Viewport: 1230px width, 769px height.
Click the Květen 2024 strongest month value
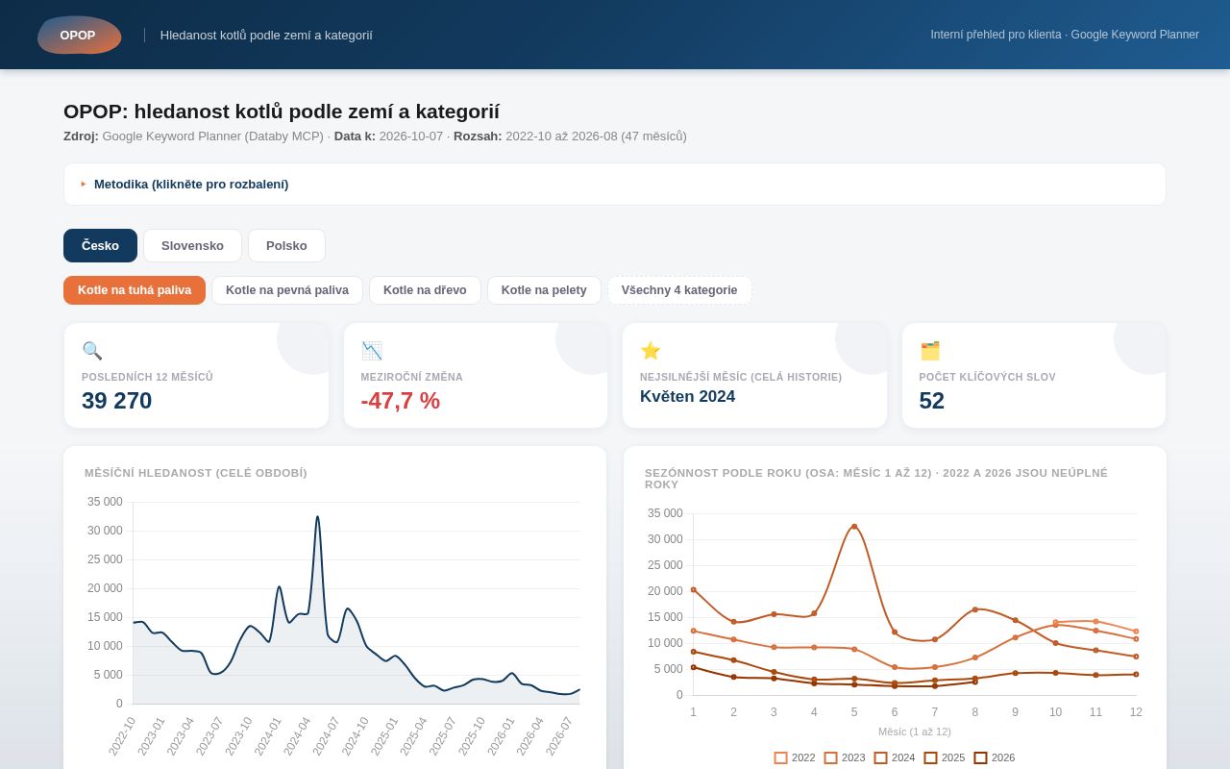688,397
